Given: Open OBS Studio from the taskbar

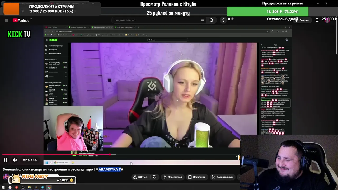Looking at the screenshot, I should (x=23, y=187).
